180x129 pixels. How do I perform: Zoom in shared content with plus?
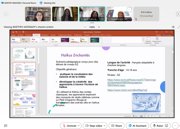click(x=99, y=27)
